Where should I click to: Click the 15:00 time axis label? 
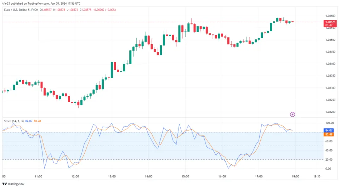coord(185,176)
